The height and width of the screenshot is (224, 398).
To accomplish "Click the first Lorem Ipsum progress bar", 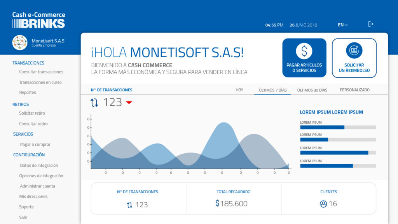I will 338,127.
